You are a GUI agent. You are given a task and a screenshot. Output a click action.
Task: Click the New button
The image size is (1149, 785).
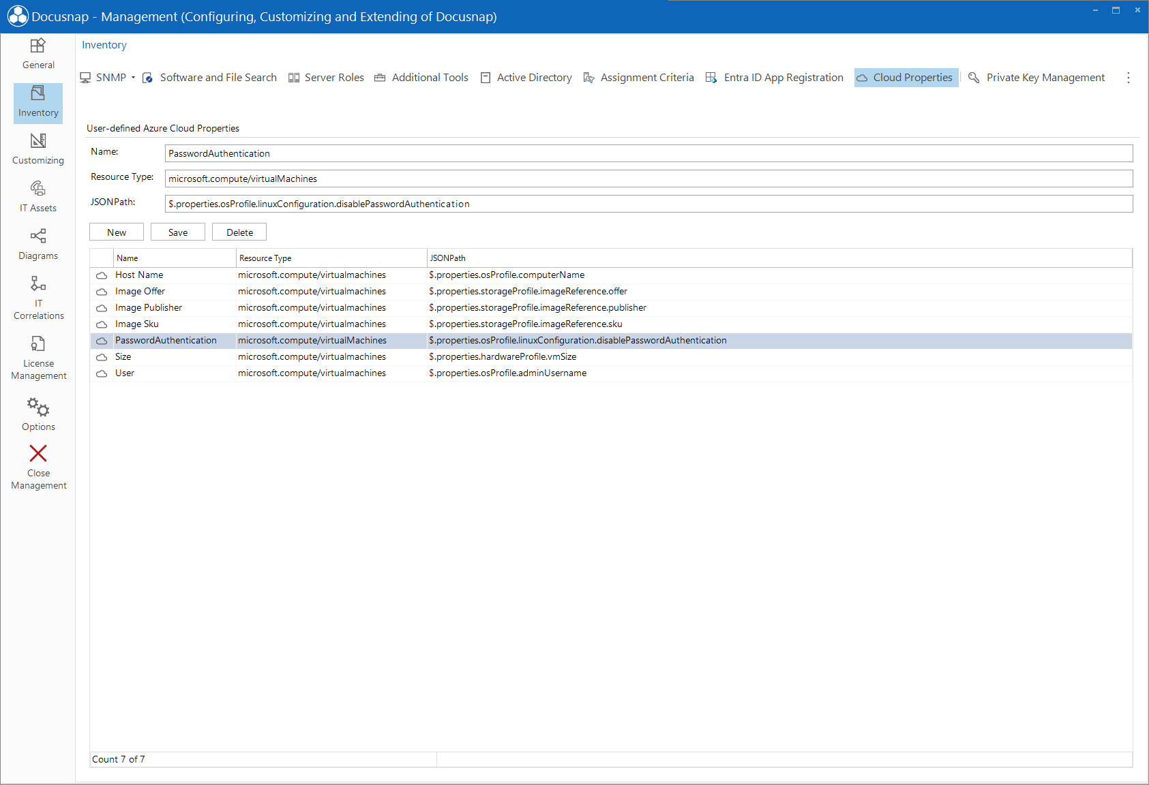pyautogui.click(x=117, y=232)
